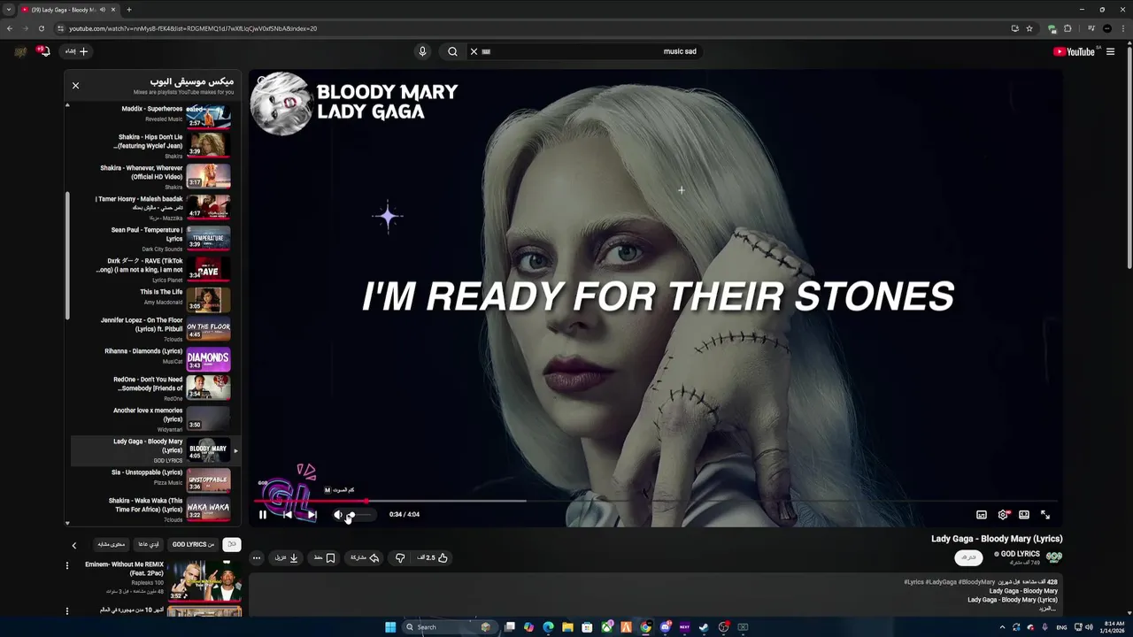Open File Explorer from taskbar
The width and height of the screenshot is (1133, 637).
(567, 627)
